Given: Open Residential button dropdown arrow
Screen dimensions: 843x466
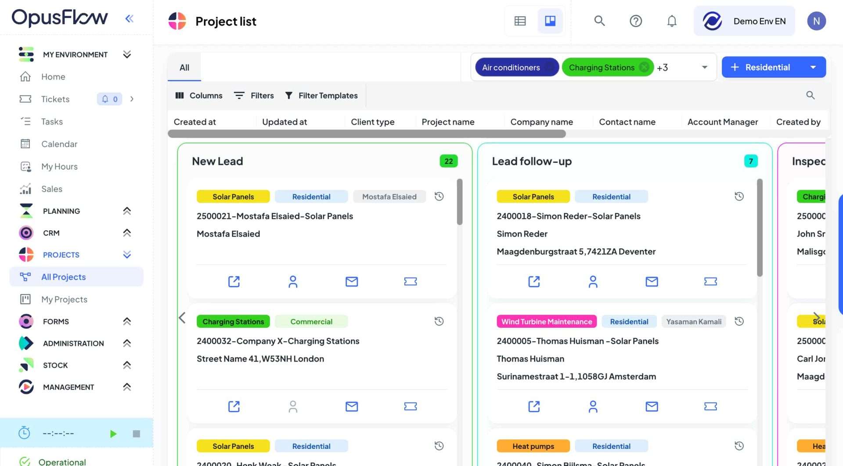Looking at the screenshot, I should click(x=813, y=67).
